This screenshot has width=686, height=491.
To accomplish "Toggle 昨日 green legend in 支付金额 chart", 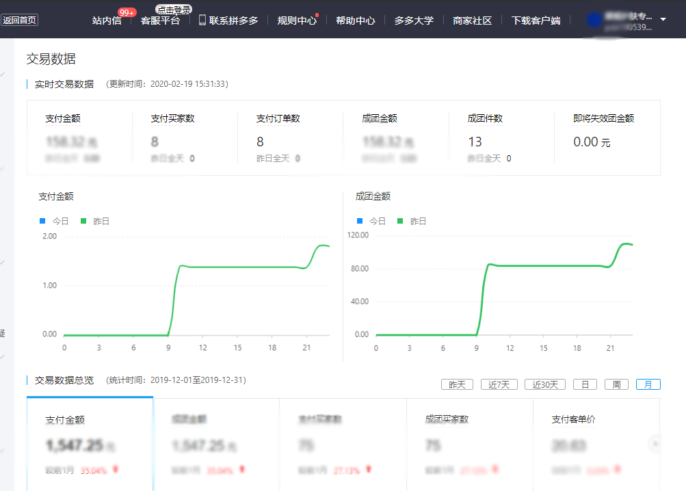I will [95, 222].
